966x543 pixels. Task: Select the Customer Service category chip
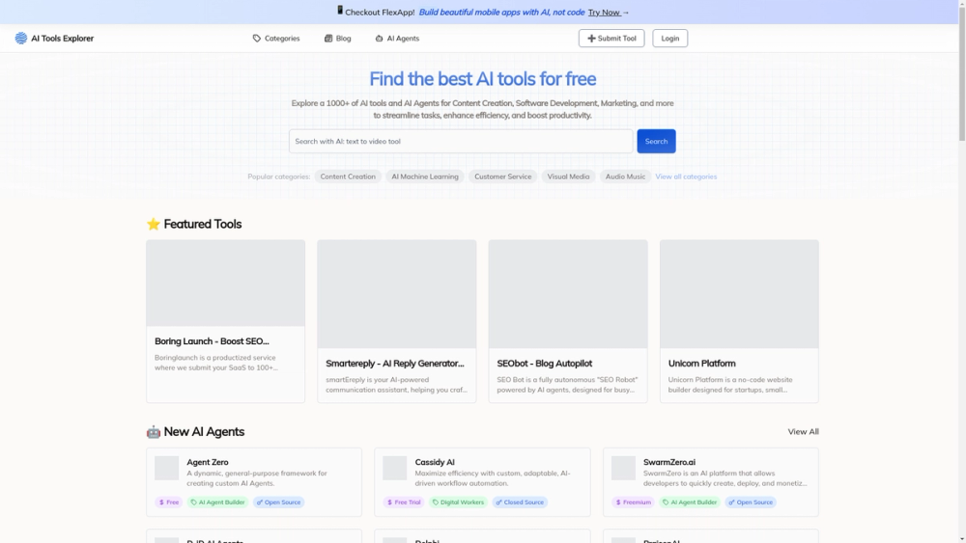(x=502, y=176)
